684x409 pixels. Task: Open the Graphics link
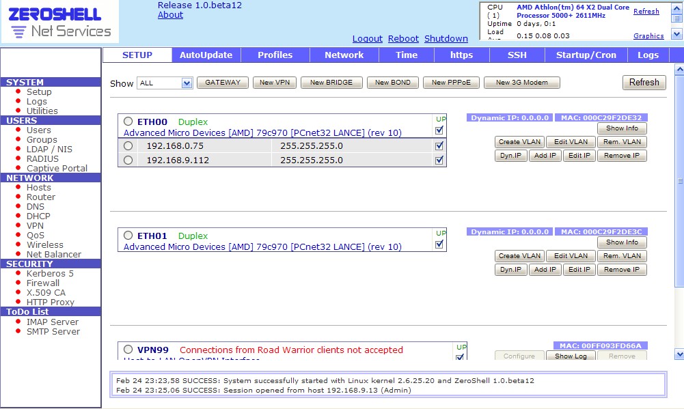pyautogui.click(x=648, y=36)
